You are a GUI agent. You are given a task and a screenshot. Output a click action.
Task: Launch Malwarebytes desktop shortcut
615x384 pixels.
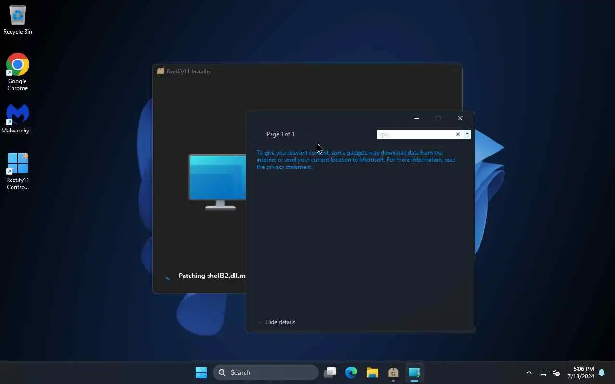coord(18,119)
